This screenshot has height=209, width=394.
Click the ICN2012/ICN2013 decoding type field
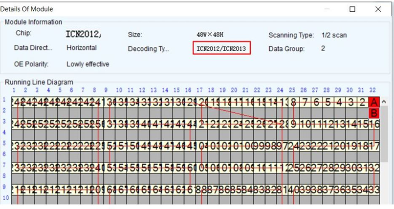221,48
